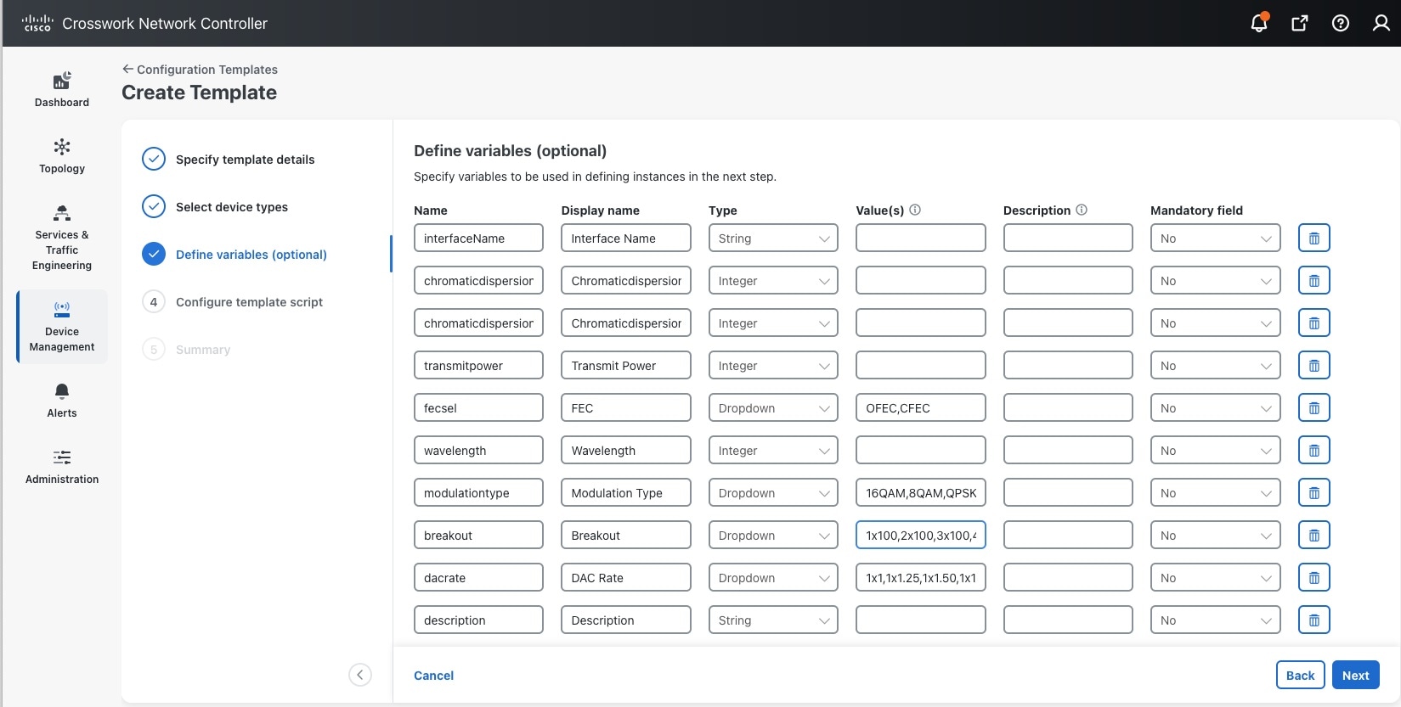
Task: Click the breakout values field 1x100,2x100
Action: [x=921, y=535]
